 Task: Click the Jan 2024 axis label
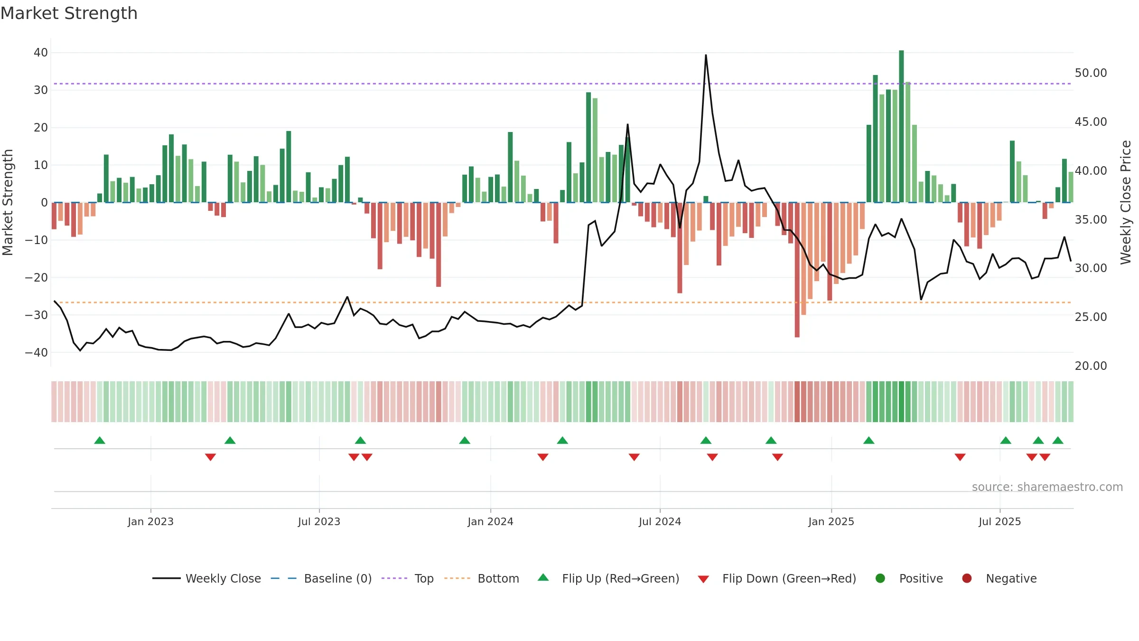tap(491, 521)
